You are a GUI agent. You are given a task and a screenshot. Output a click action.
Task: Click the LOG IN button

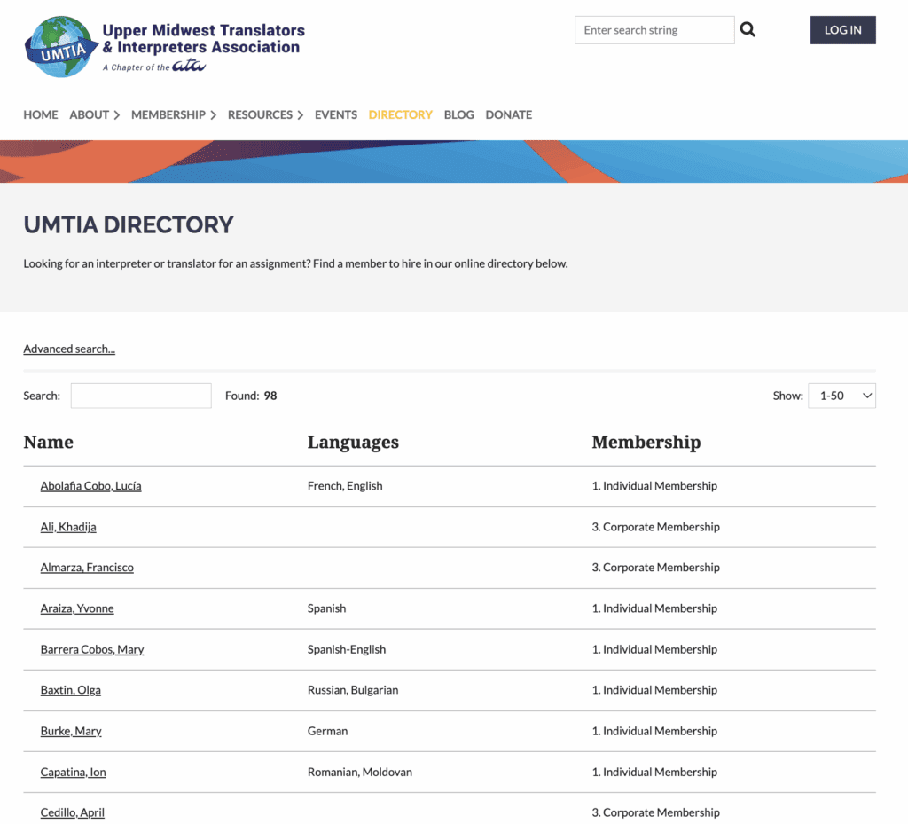coord(841,29)
